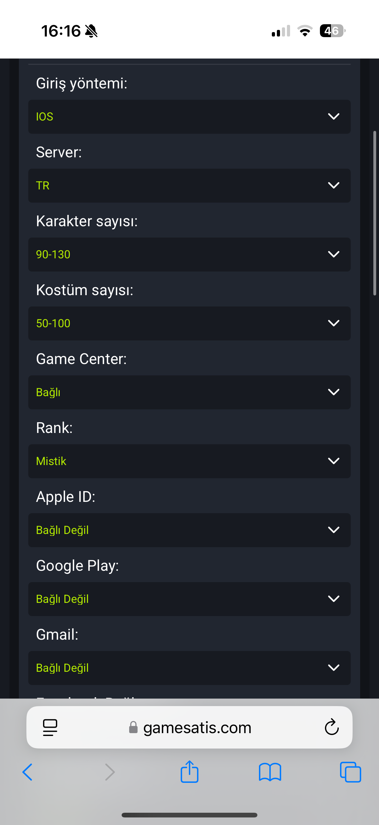
Task: Open the Giriş yöntemi dropdown showing IOS
Action: coord(189,116)
